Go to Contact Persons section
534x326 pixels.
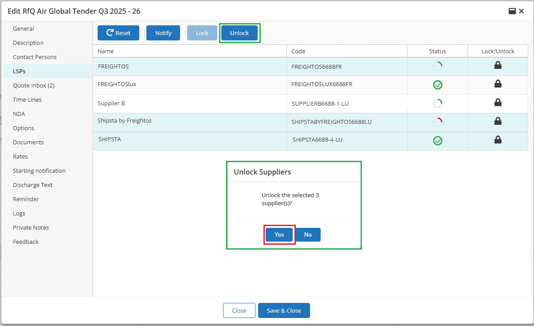point(48,57)
